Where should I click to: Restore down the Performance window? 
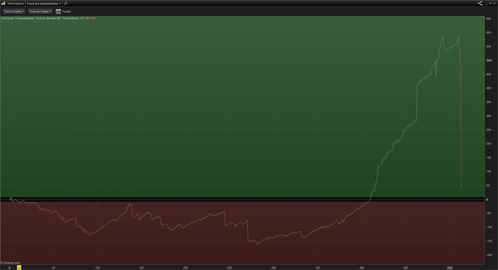(491, 4)
